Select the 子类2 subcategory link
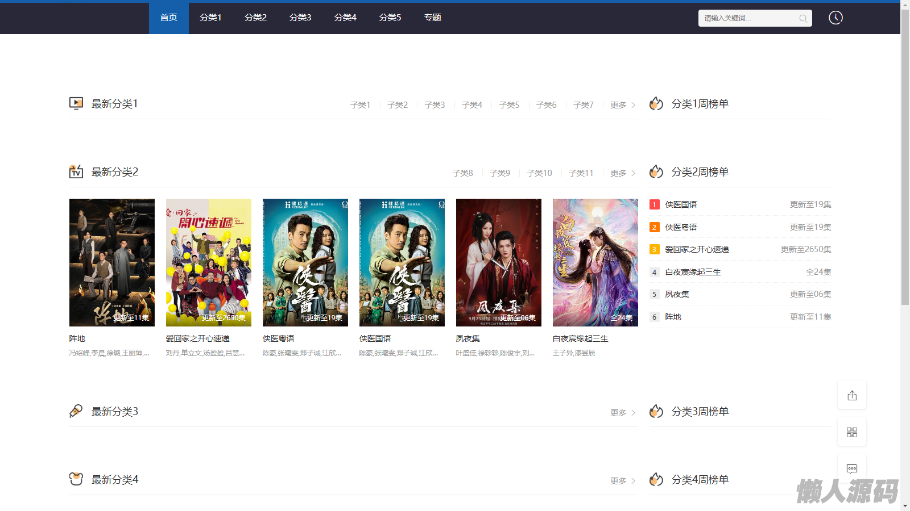Viewport: 910px width, 511px height. tap(398, 105)
